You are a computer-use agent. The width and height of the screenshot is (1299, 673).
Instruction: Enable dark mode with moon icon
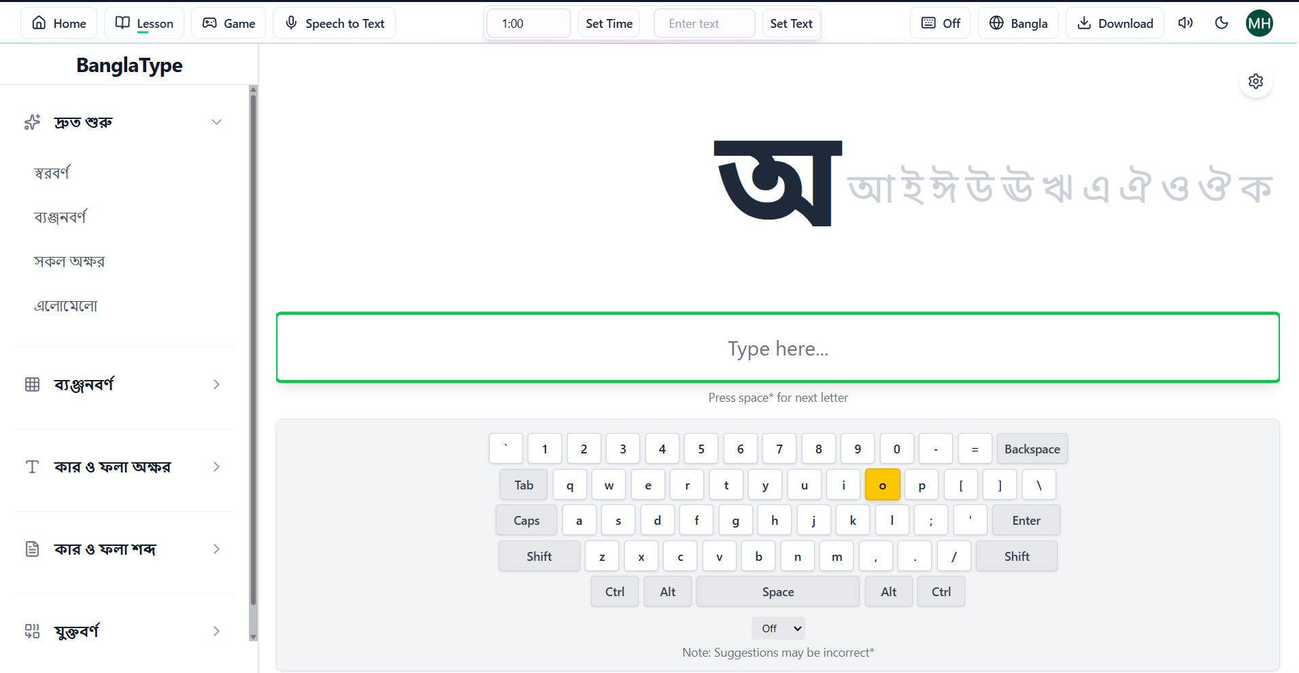1221,22
